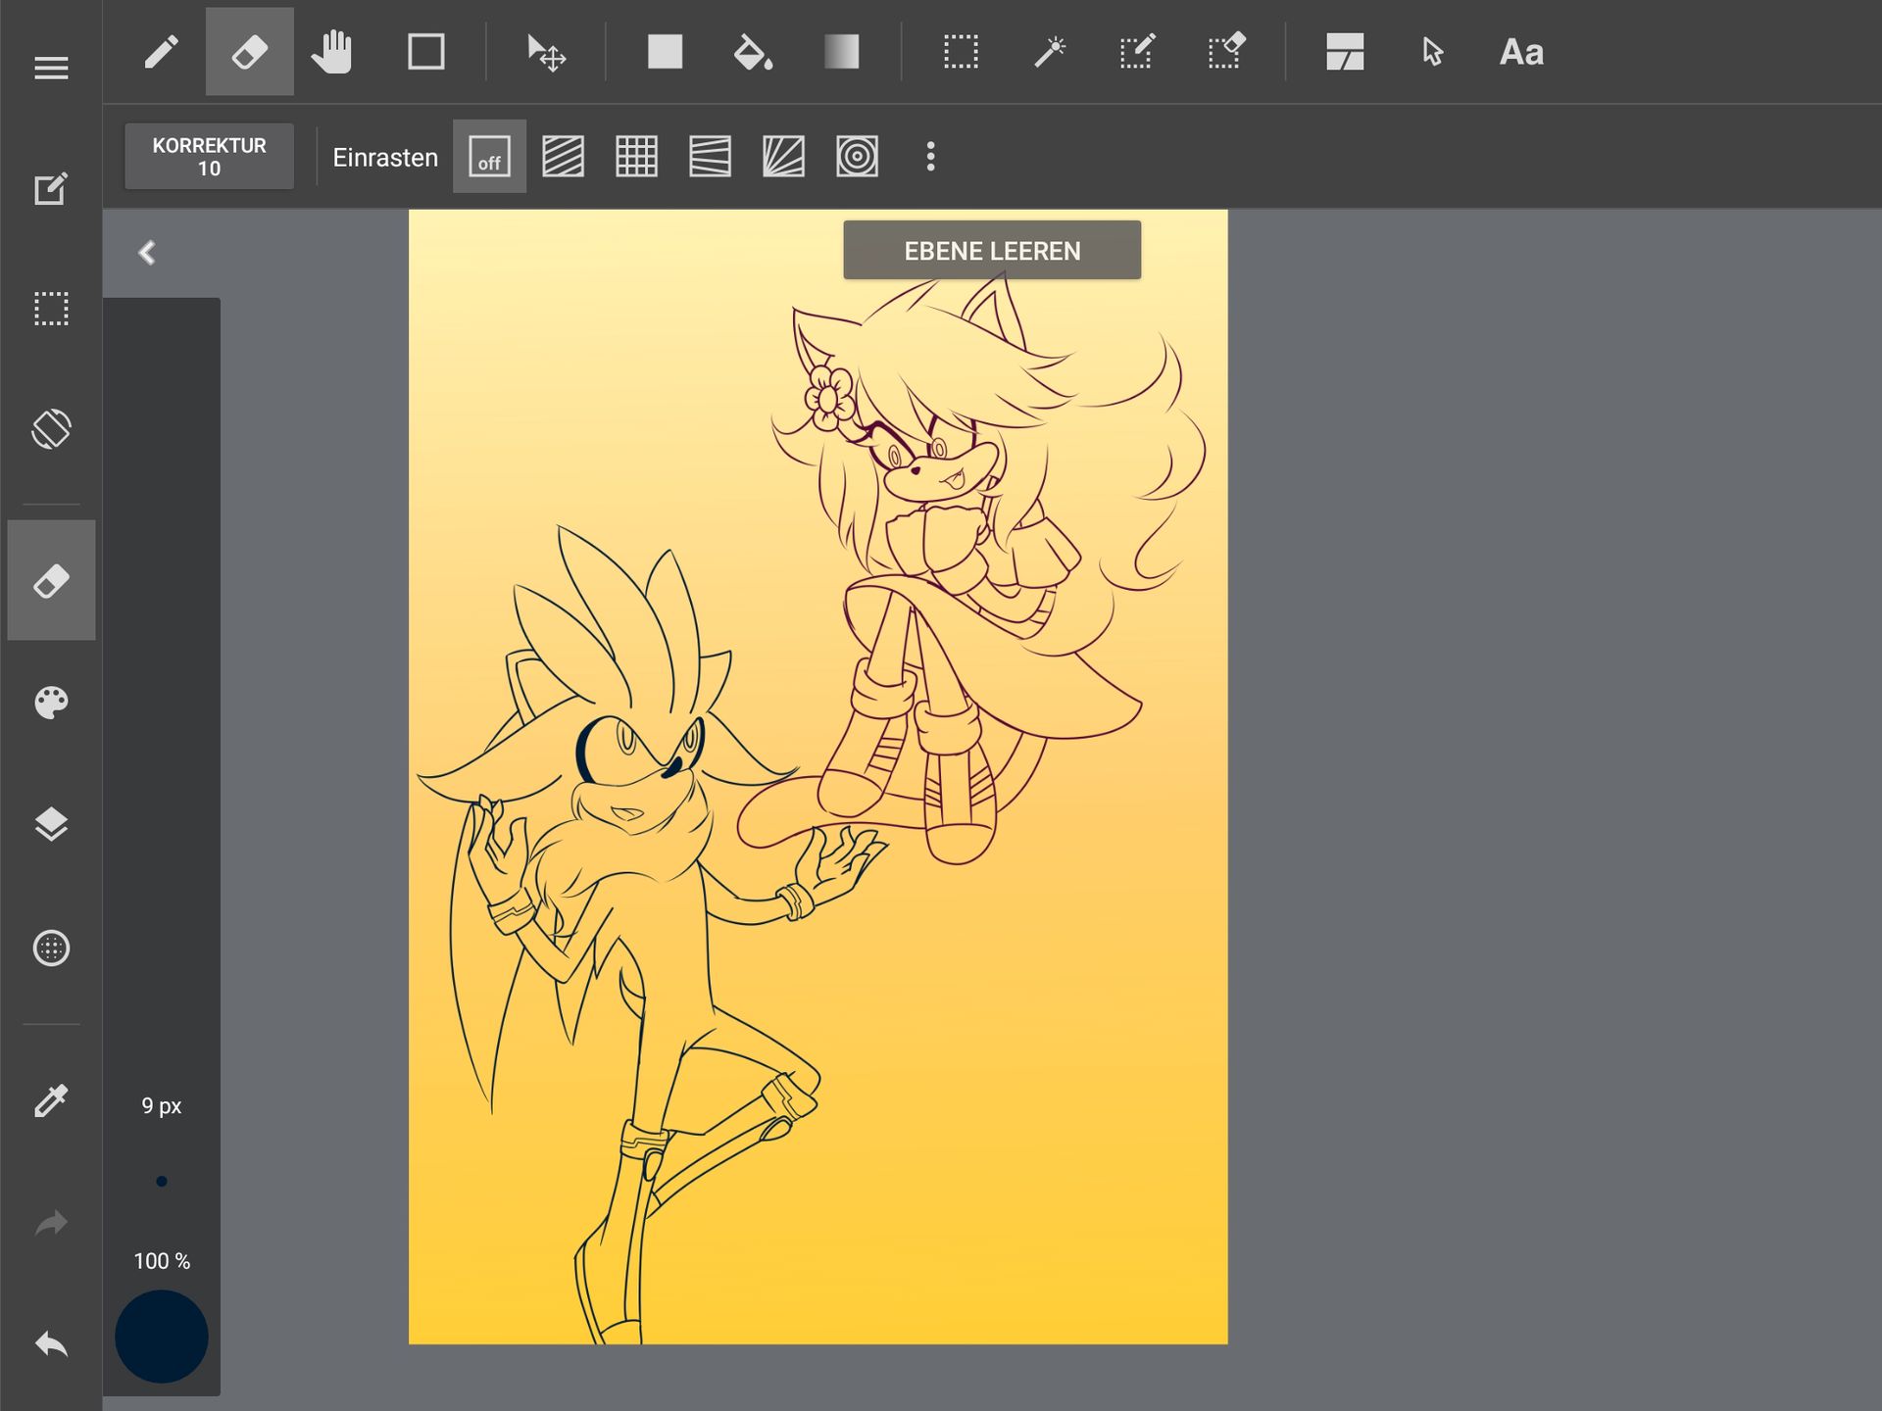Select the Magic Wand tool
The width and height of the screenshot is (1882, 1411).
tap(1050, 52)
